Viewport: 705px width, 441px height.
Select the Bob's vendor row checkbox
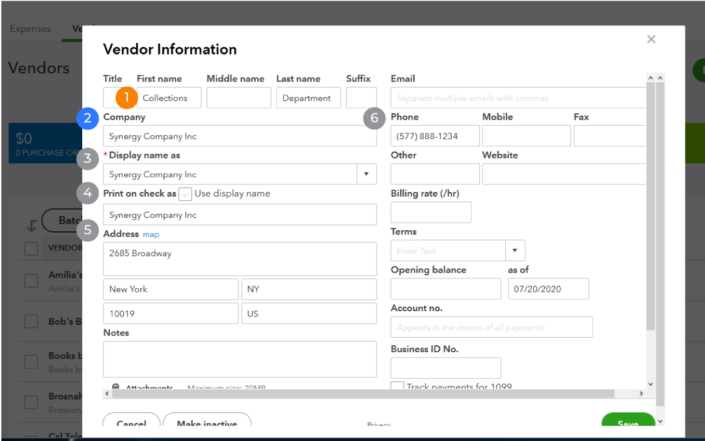[31, 321]
